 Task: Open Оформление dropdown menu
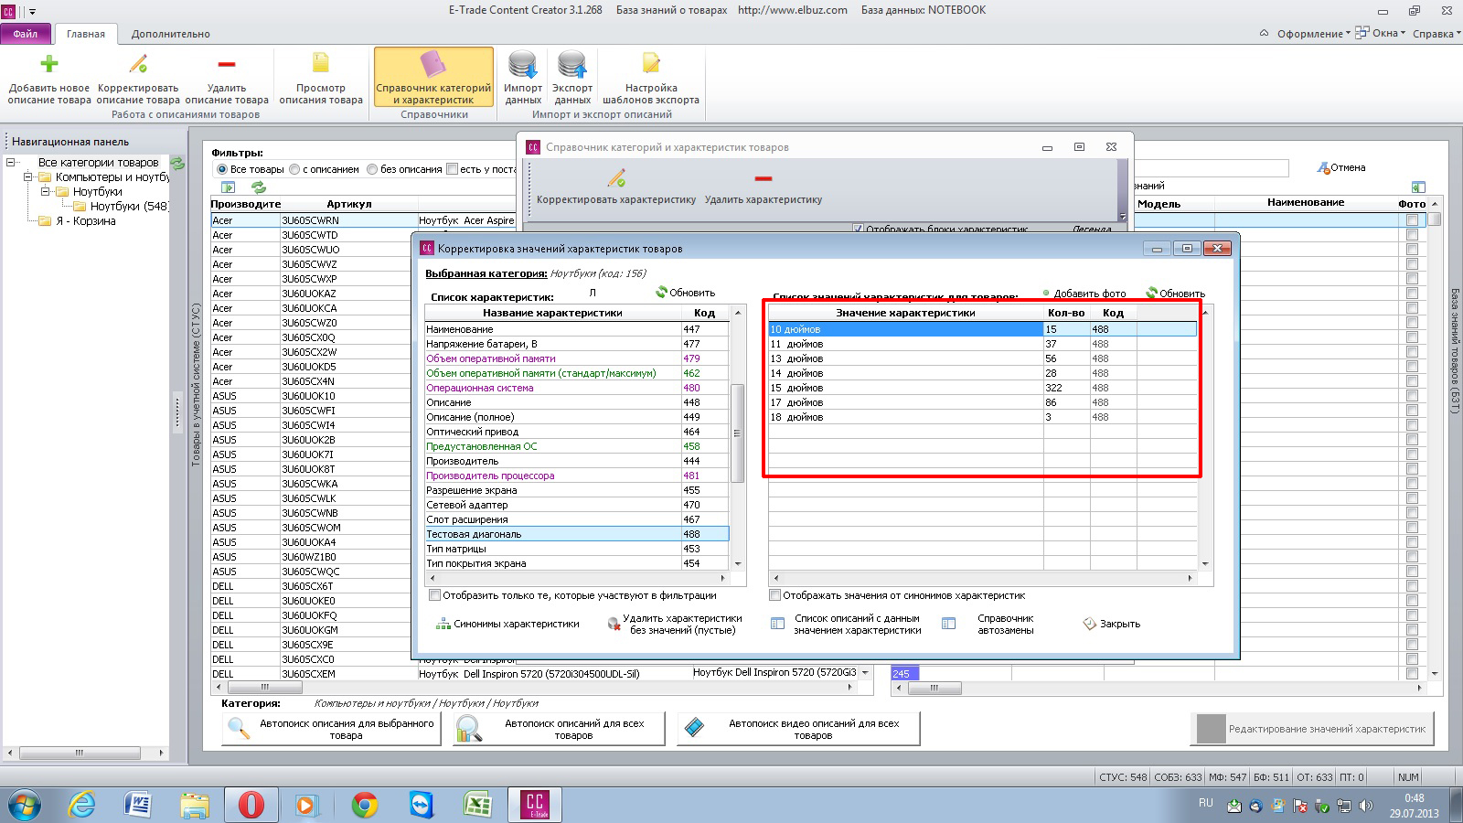click(x=1314, y=34)
